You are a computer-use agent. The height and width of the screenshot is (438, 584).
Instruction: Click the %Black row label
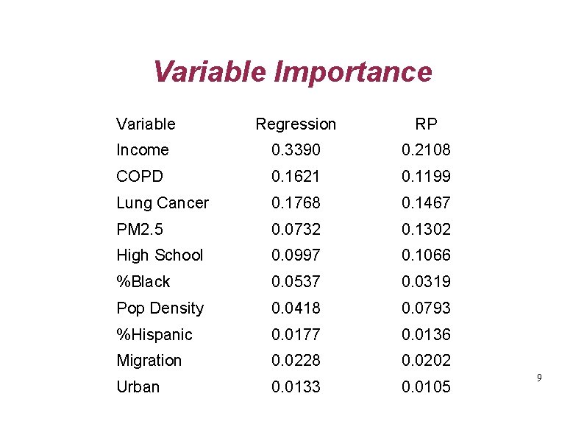click(x=143, y=282)
